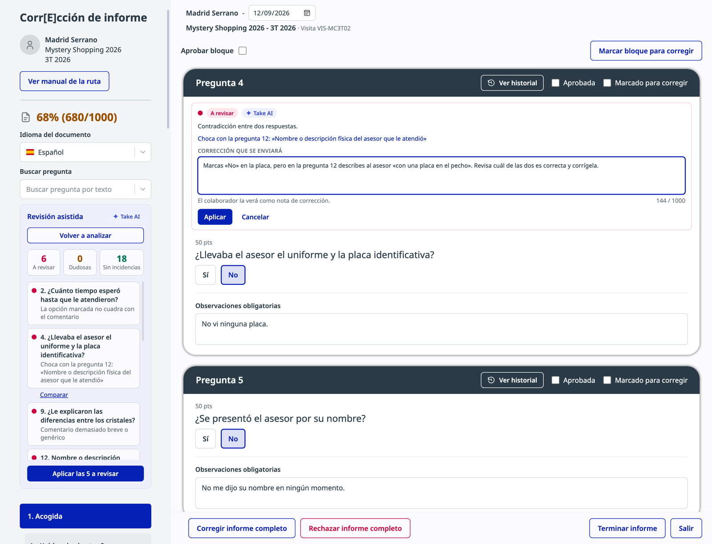The image size is (712, 544).
Task: Click the user avatar icon
Action: (x=30, y=45)
